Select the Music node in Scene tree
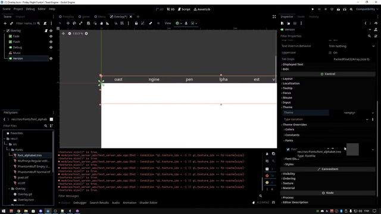This screenshot has height=214, width=381. point(17,53)
